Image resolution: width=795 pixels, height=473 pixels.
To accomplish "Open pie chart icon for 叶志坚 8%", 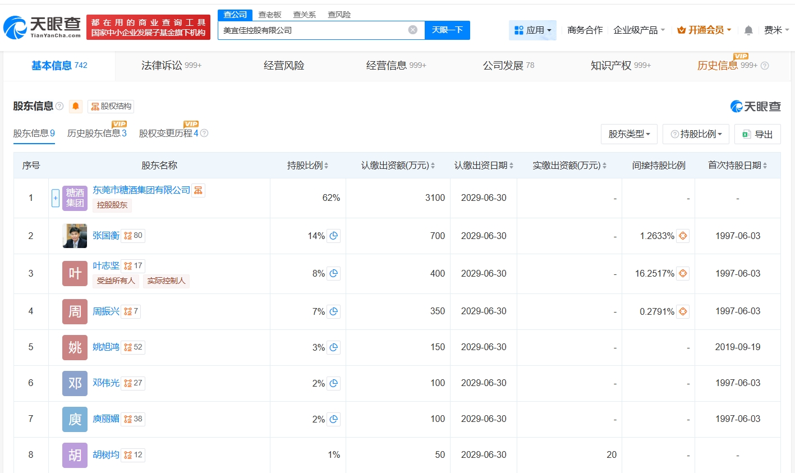I will coord(334,273).
